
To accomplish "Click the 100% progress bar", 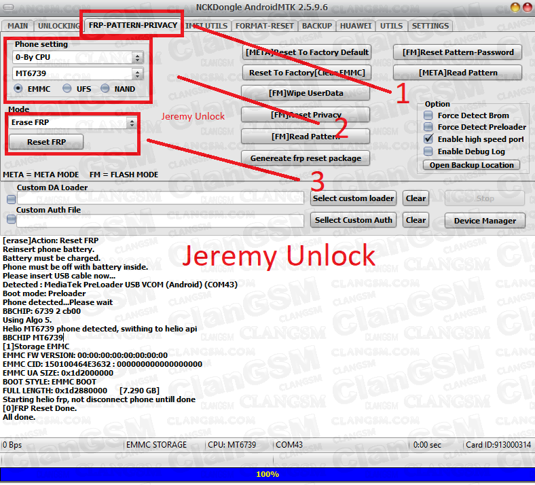I will tap(267, 474).
